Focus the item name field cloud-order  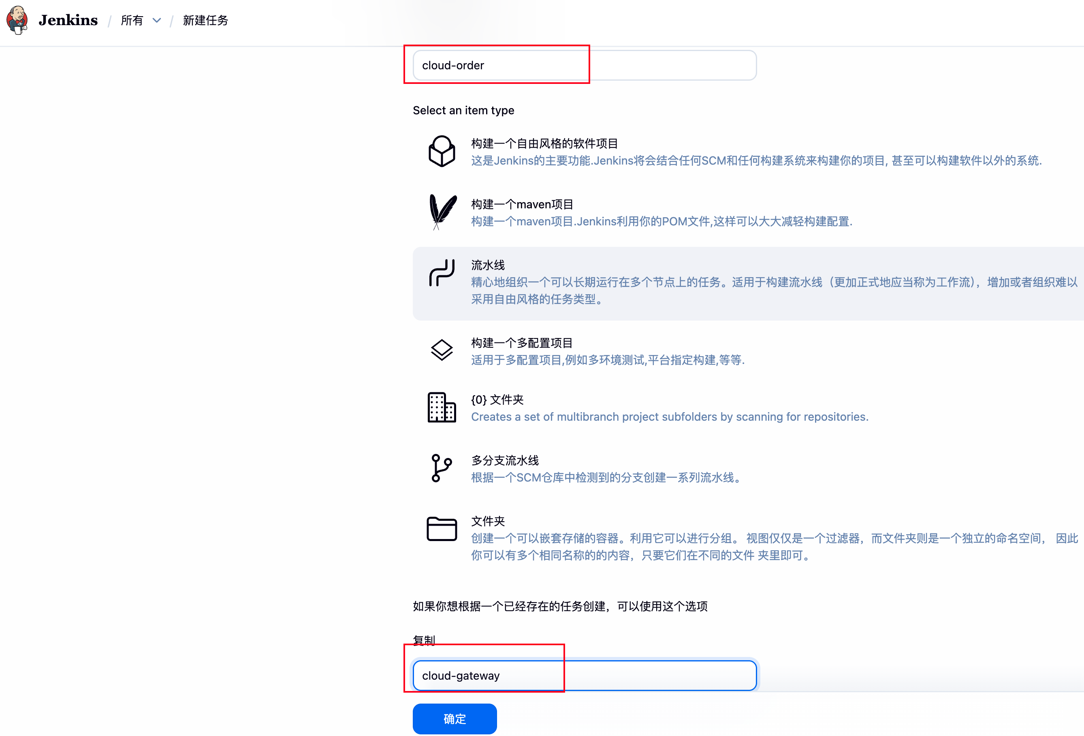coord(584,65)
